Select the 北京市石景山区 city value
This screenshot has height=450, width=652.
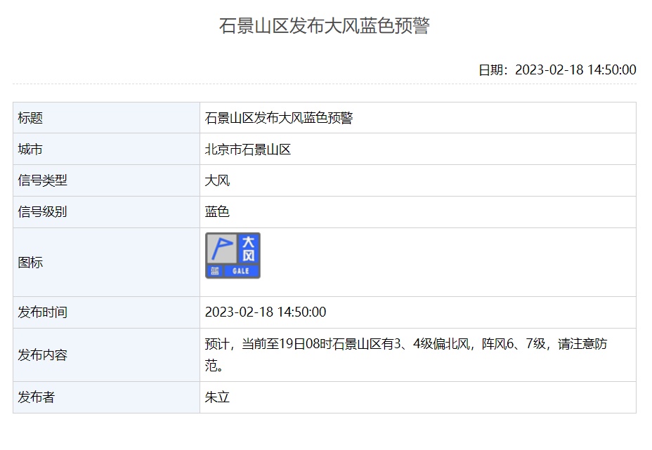247,150
